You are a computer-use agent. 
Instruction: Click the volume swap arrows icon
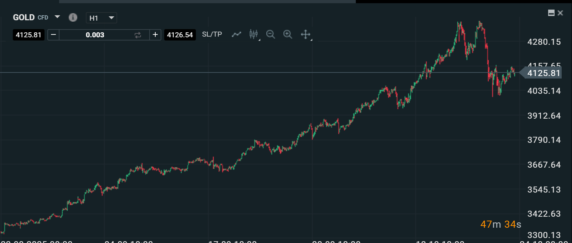(x=138, y=35)
